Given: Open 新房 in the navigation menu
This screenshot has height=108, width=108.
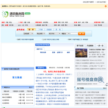Looking at the screenshot, I should point(3,22).
